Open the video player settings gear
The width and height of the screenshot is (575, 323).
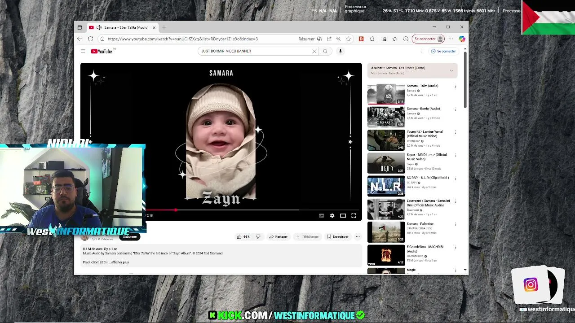[x=332, y=216]
